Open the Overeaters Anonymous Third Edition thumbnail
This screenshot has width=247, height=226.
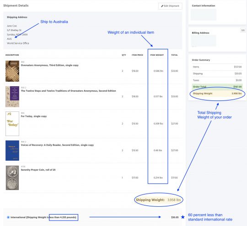12,71
